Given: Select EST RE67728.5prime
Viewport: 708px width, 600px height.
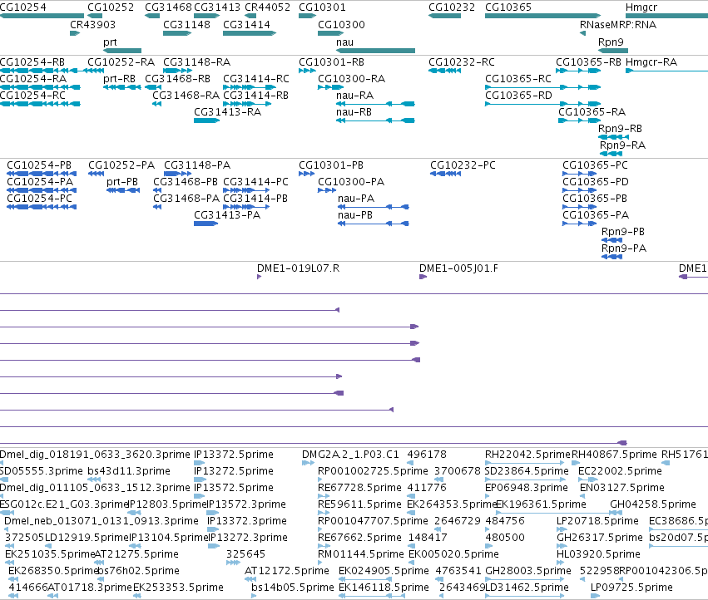Looking at the screenshot, I should (359, 488).
